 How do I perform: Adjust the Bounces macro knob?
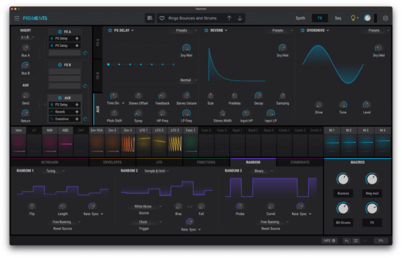tap(343, 180)
